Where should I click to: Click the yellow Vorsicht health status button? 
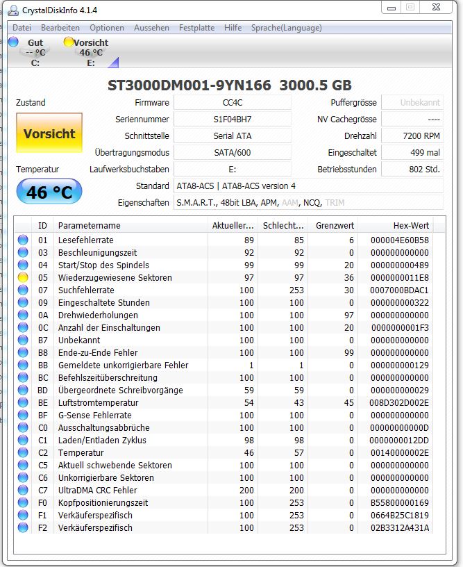click(49, 133)
